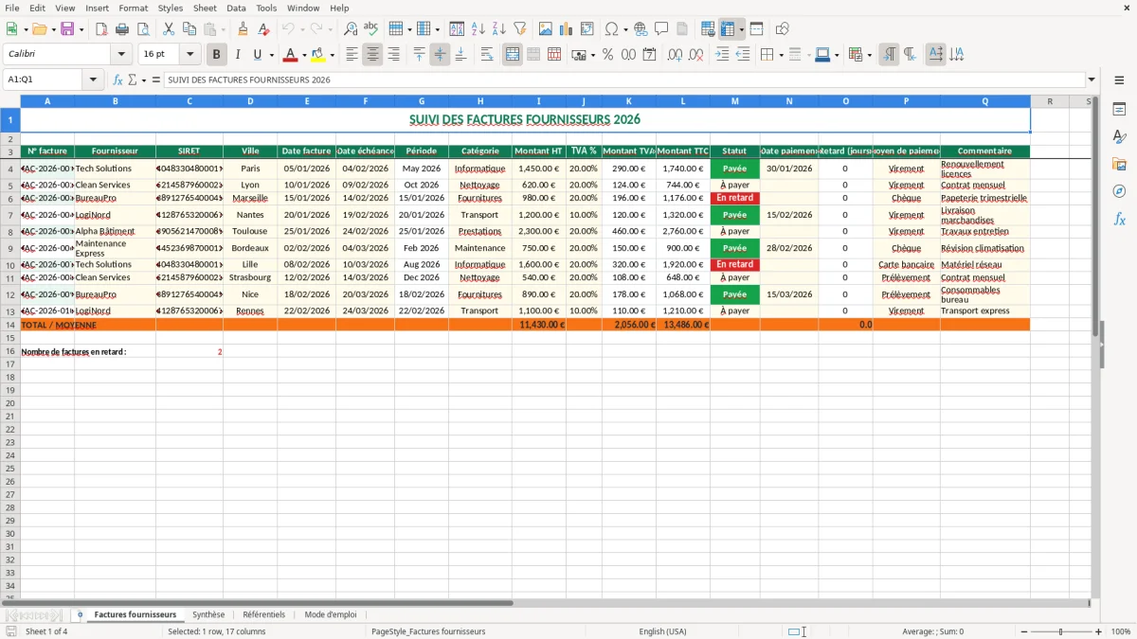Click the Copy icon
Image resolution: width=1137 pixels, height=639 pixels.
[x=189, y=29]
